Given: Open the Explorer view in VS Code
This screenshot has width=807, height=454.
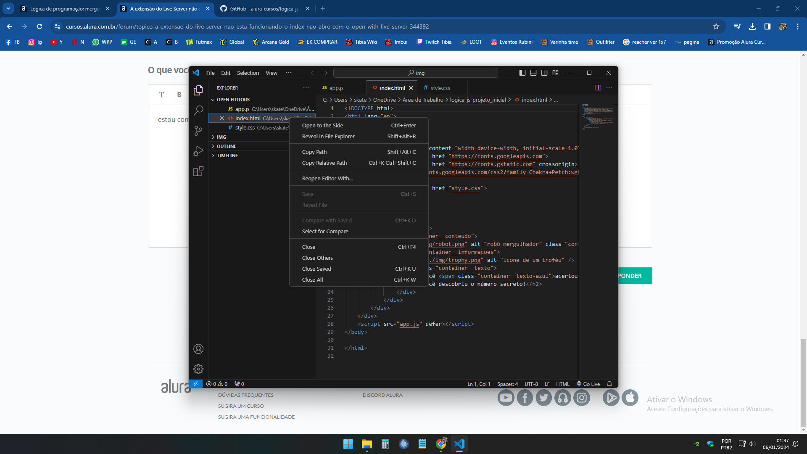Looking at the screenshot, I should pos(198,90).
